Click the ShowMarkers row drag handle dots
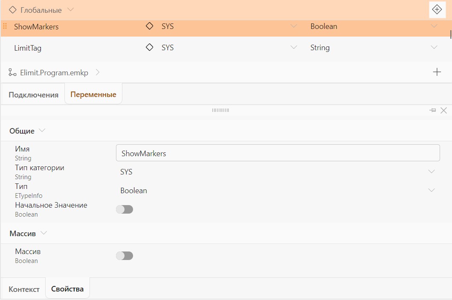This screenshot has height=300, width=452. (5, 26)
